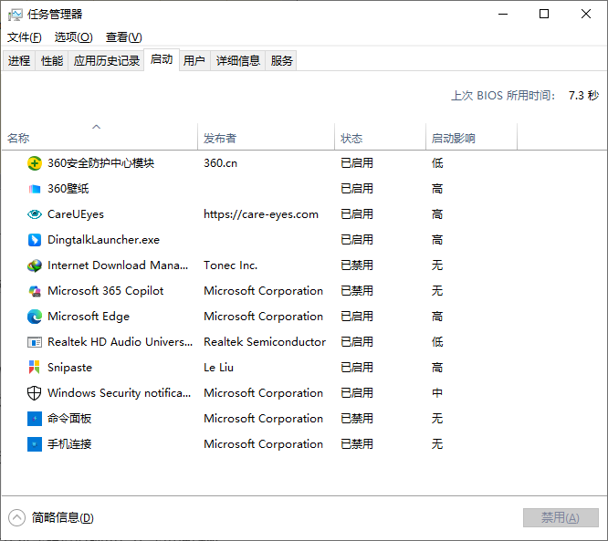The height and width of the screenshot is (541, 608).
Task: Select the 360壁纸 startup icon
Action: pyautogui.click(x=35, y=189)
